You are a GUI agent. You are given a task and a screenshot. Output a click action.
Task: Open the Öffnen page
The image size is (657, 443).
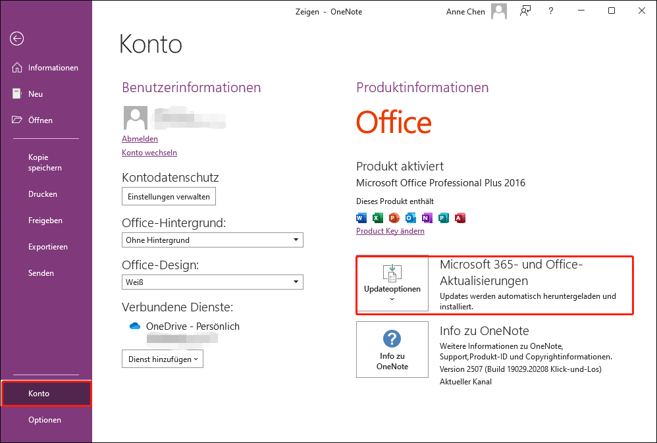(x=46, y=120)
